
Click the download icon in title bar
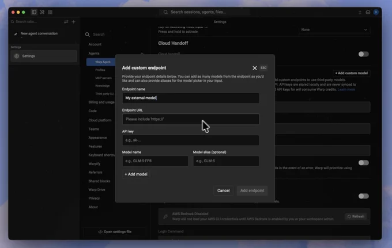pos(360,12)
